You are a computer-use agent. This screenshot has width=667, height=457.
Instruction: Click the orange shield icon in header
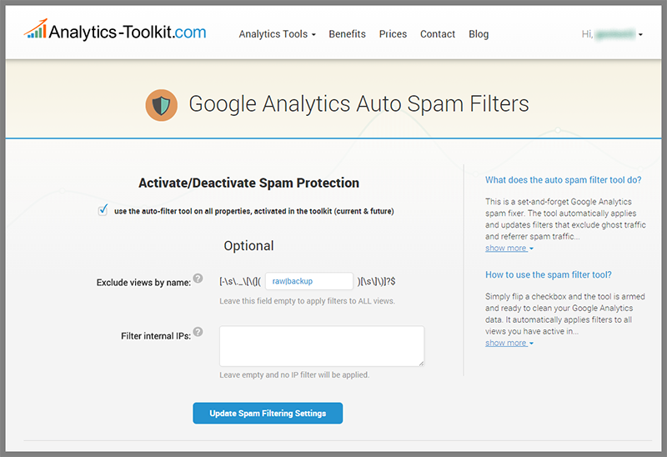(x=161, y=105)
